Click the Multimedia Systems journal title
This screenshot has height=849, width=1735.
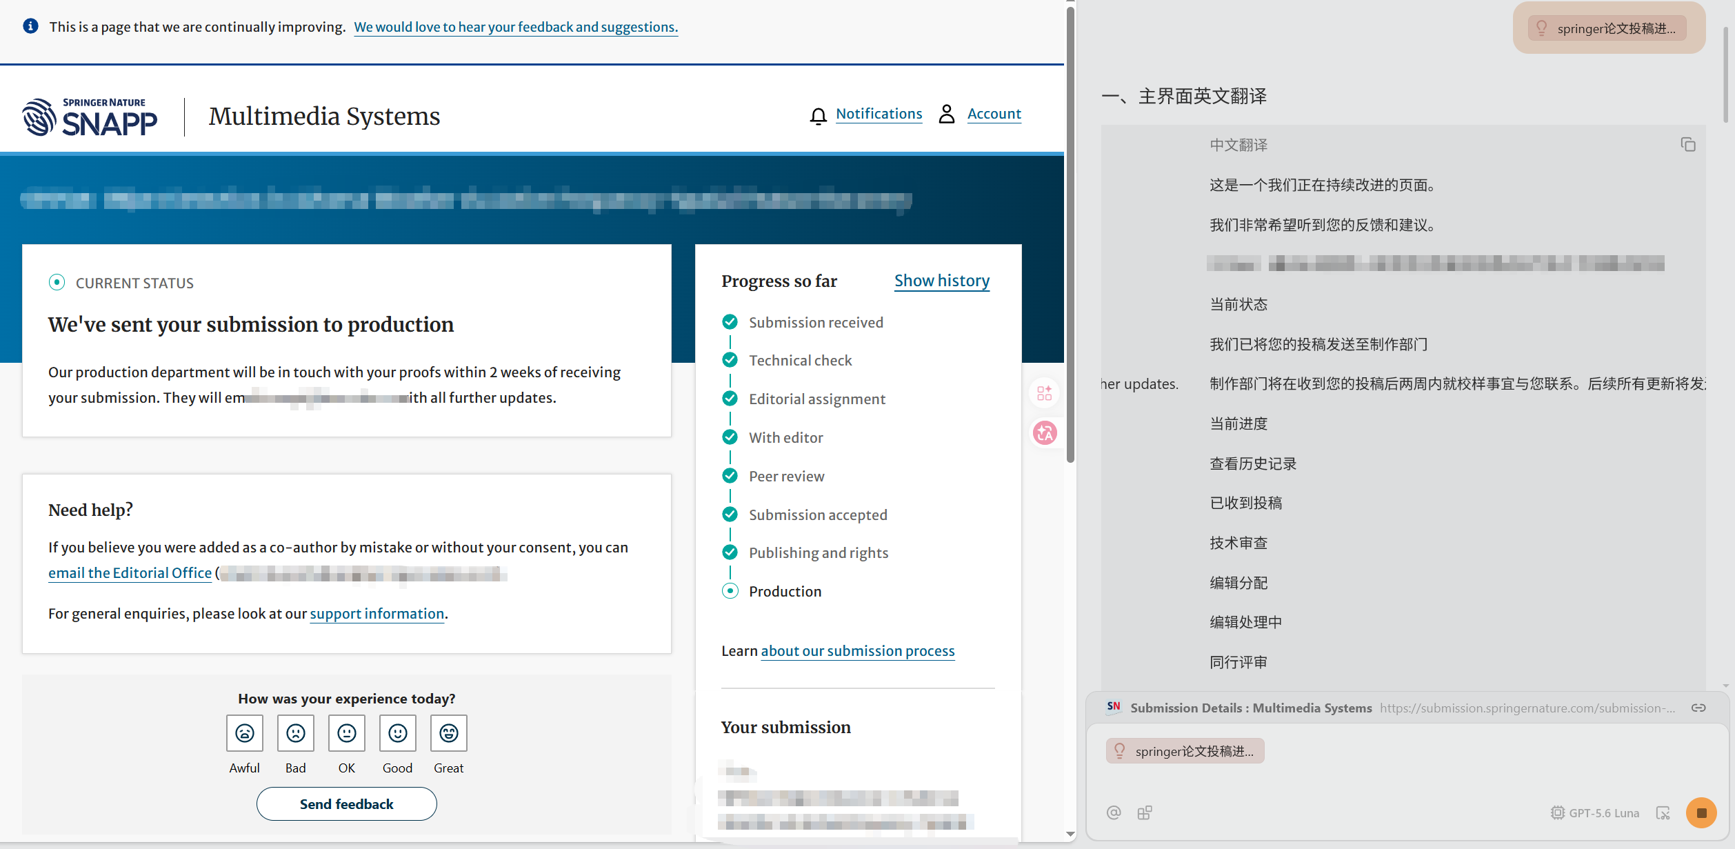pyautogui.click(x=324, y=117)
